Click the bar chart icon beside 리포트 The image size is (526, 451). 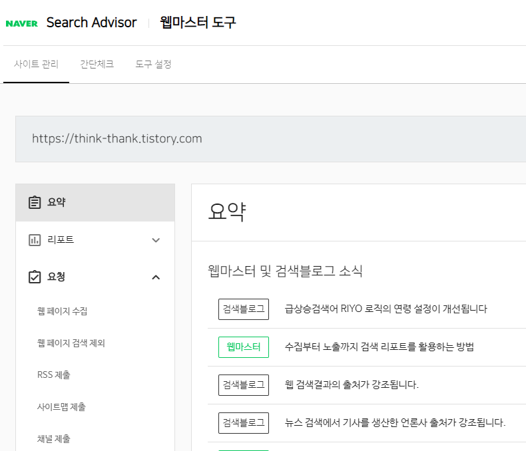click(35, 240)
